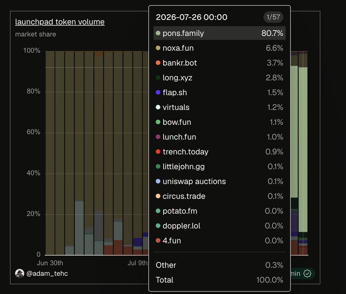Click the last chart bar at right edge
This screenshot has width=346, height=294.
[303, 153]
